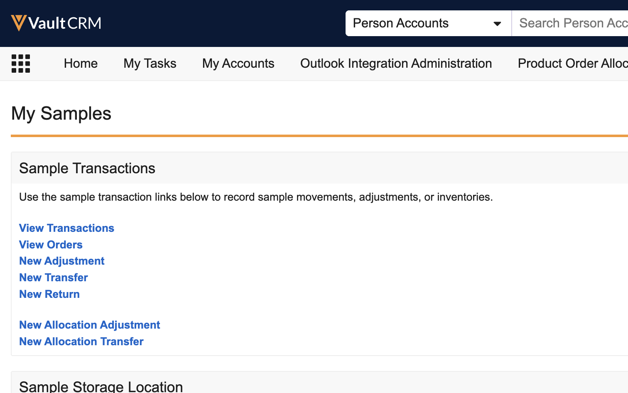628x393 pixels.
Task: Click the My Samples page title
Action: [61, 113]
